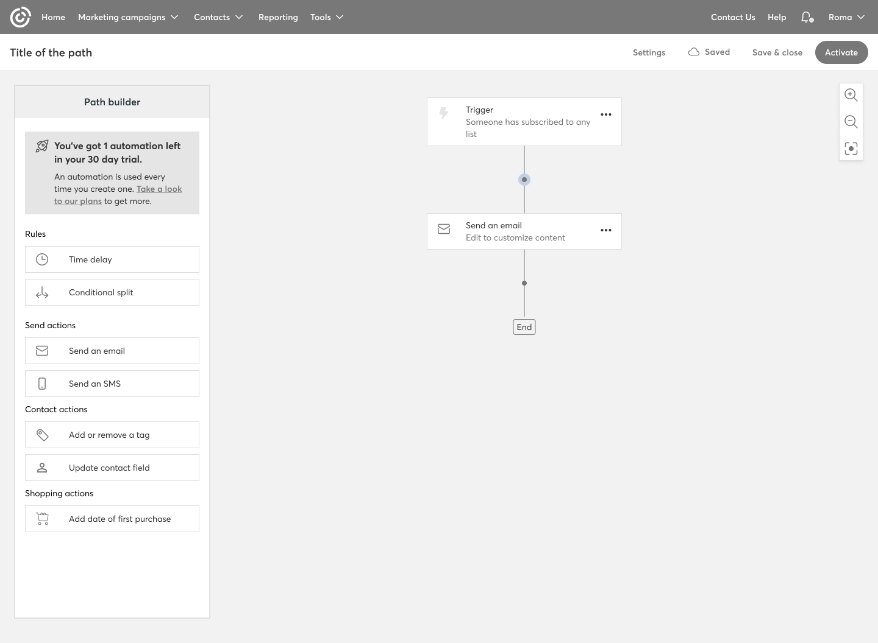Expand the Contacts dropdown menu
878x643 pixels.
(218, 17)
